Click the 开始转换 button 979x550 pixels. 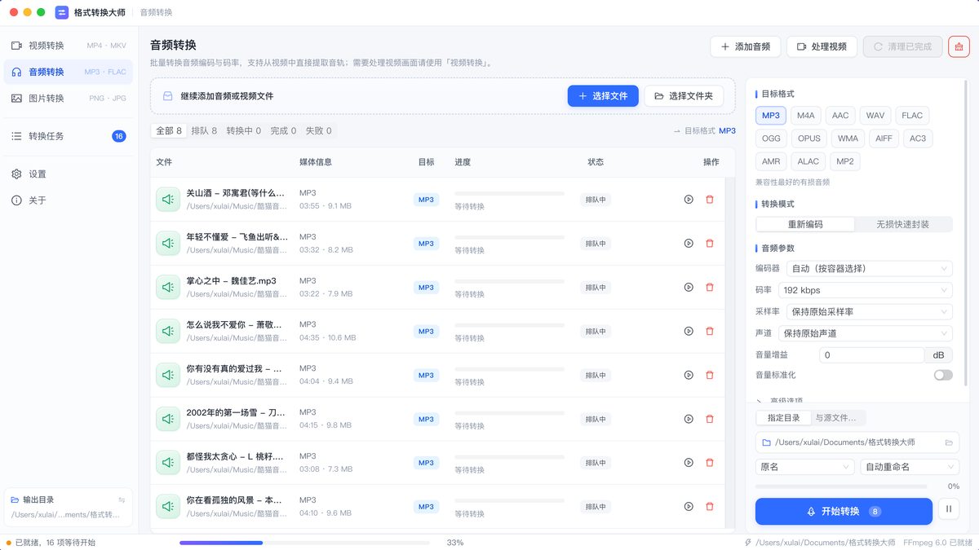844,511
